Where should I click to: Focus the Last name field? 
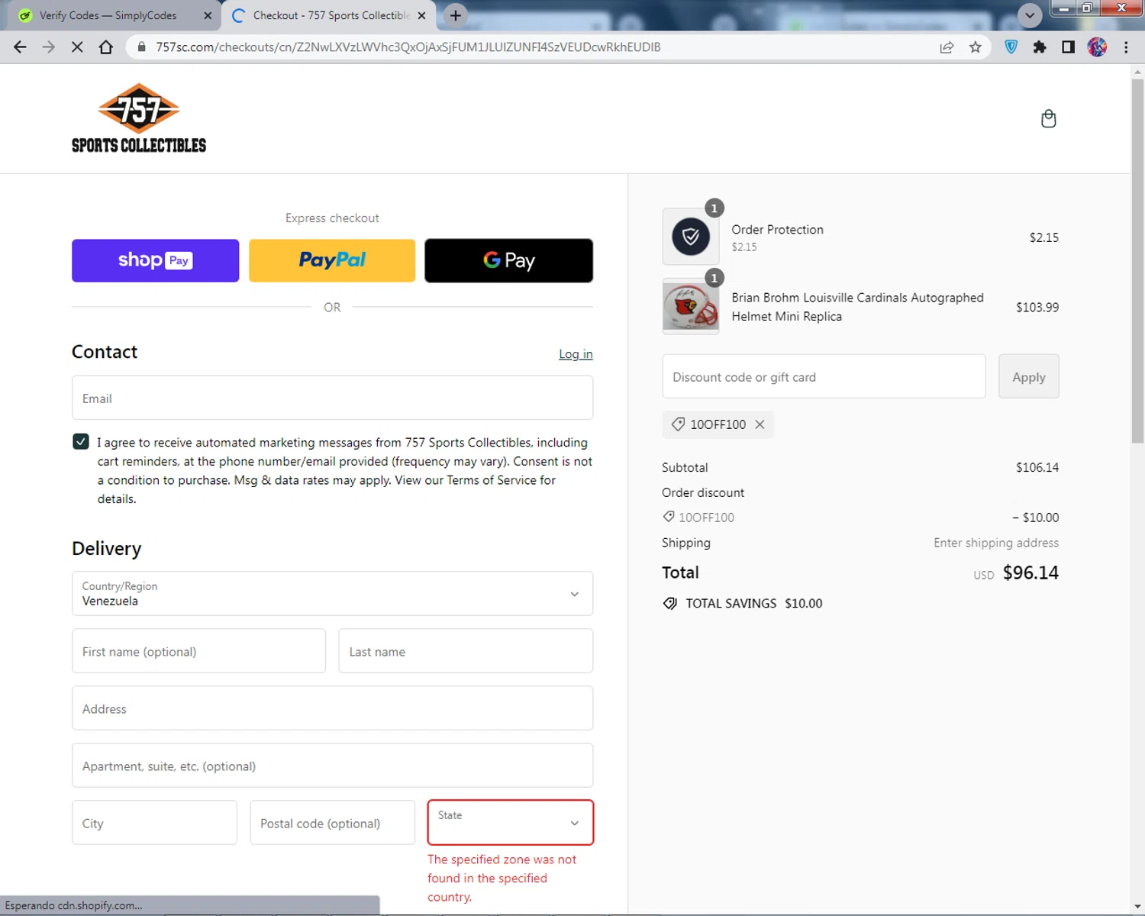point(466,651)
